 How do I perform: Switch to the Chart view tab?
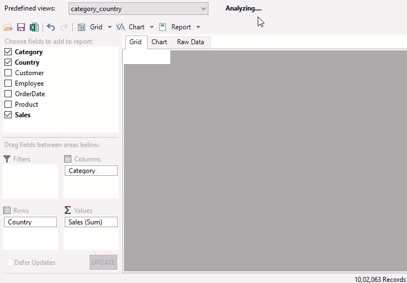point(159,42)
